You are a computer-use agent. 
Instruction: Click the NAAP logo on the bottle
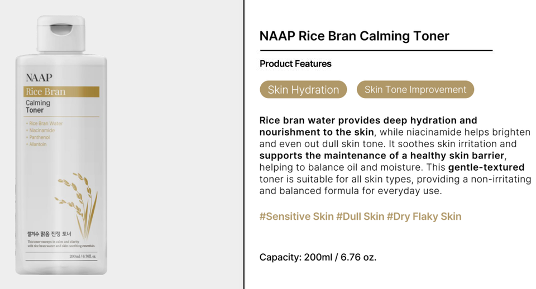pos(39,78)
